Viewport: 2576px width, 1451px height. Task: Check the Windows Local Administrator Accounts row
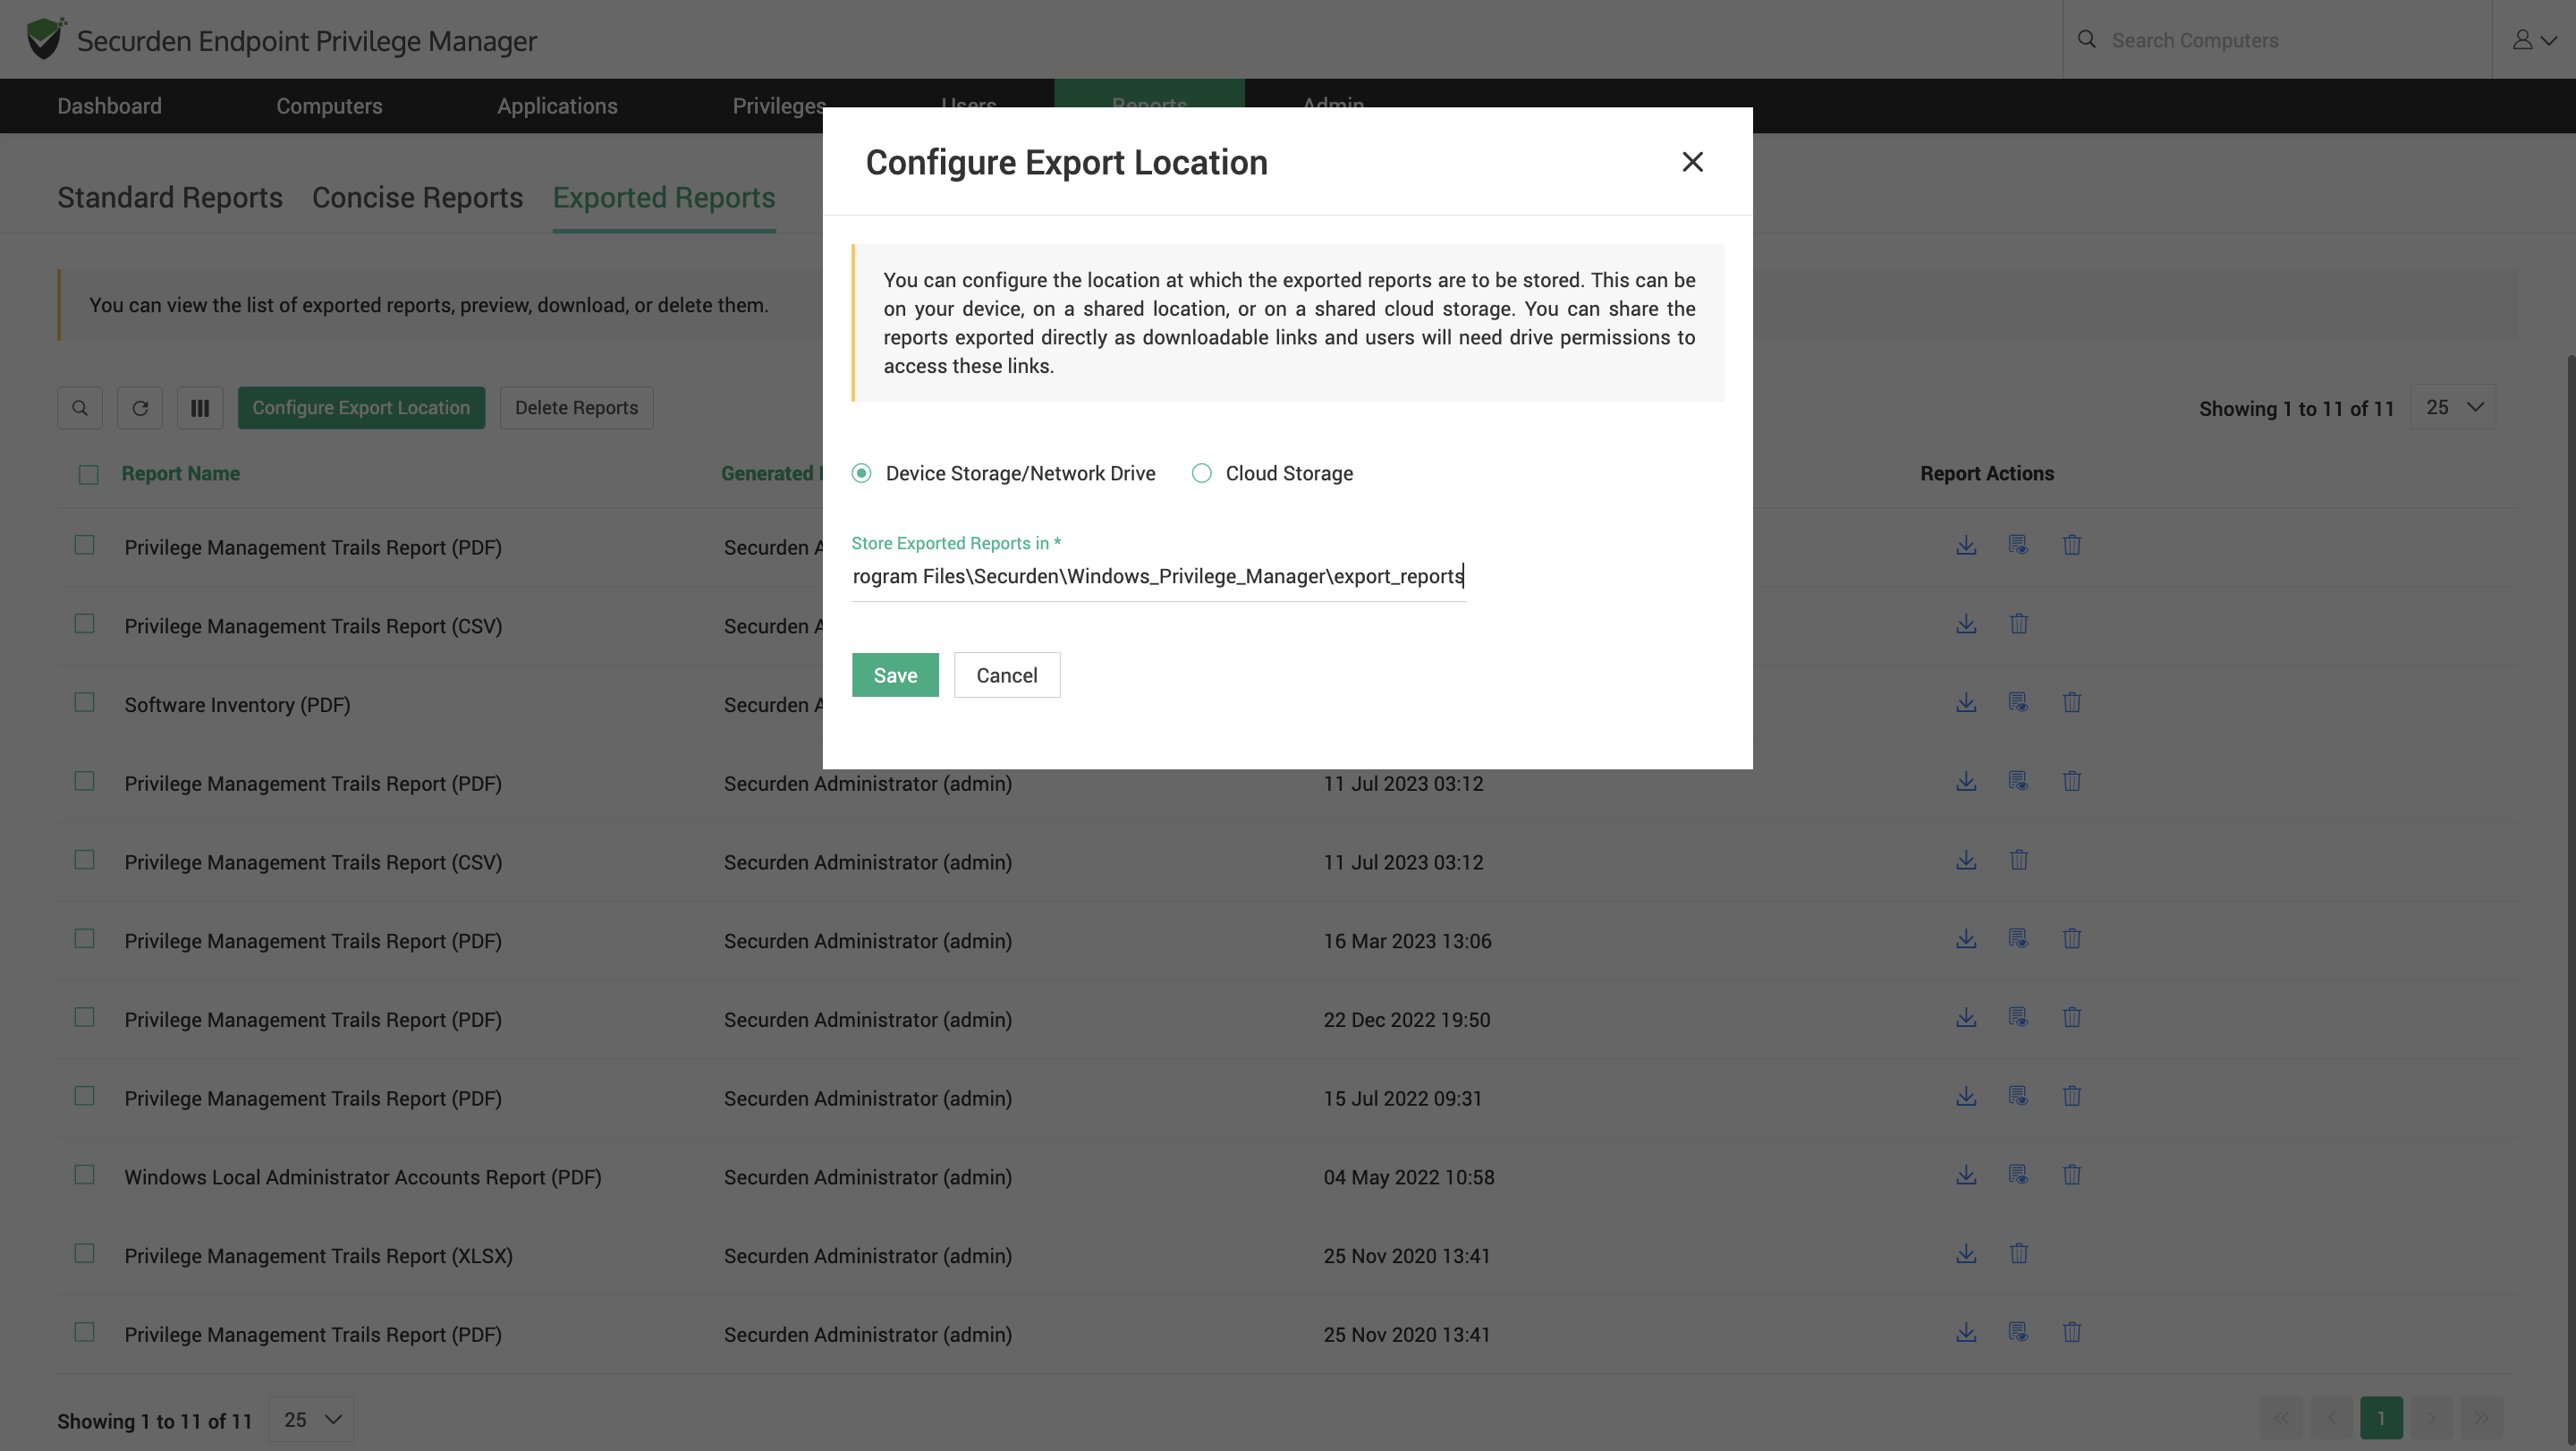[x=84, y=1175]
